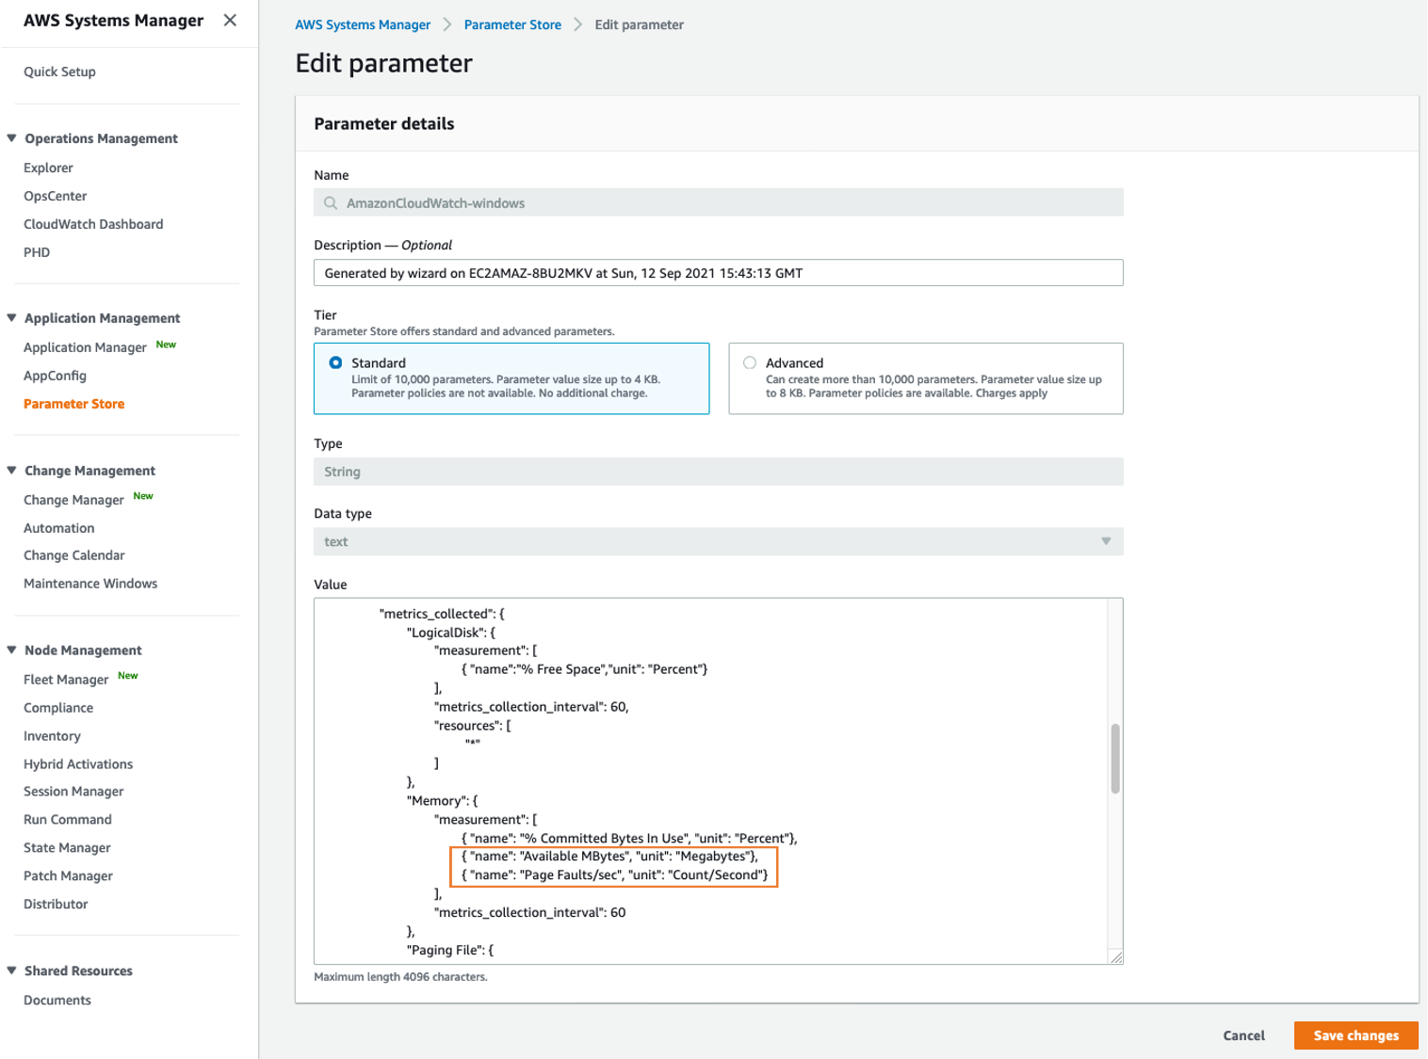Open Hybrid Activations

pyautogui.click(x=78, y=764)
